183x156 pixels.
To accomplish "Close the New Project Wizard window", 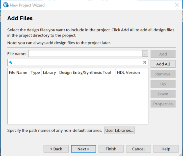I will pyautogui.click(x=177, y=5).
